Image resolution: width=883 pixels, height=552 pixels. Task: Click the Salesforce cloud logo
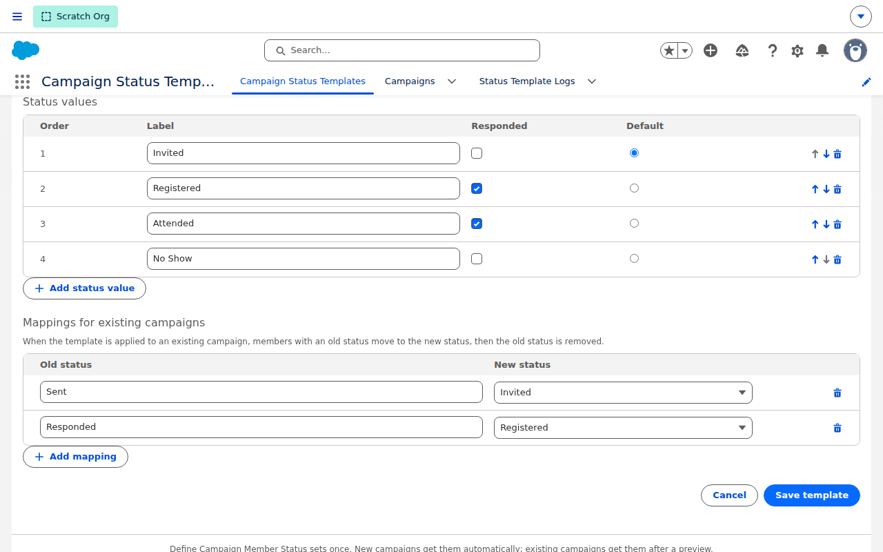tap(26, 50)
